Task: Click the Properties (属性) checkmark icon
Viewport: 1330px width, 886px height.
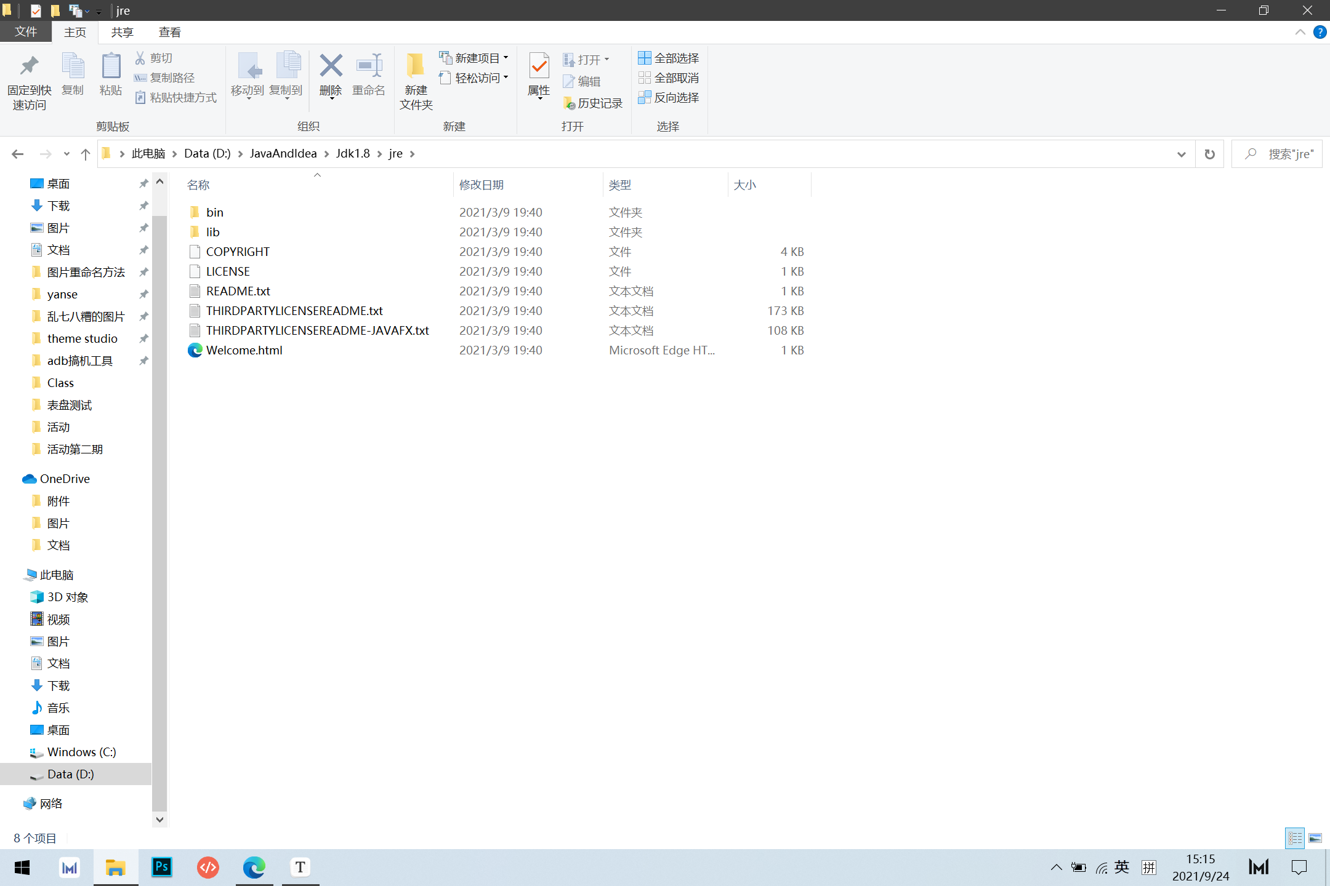Action: point(539,66)
